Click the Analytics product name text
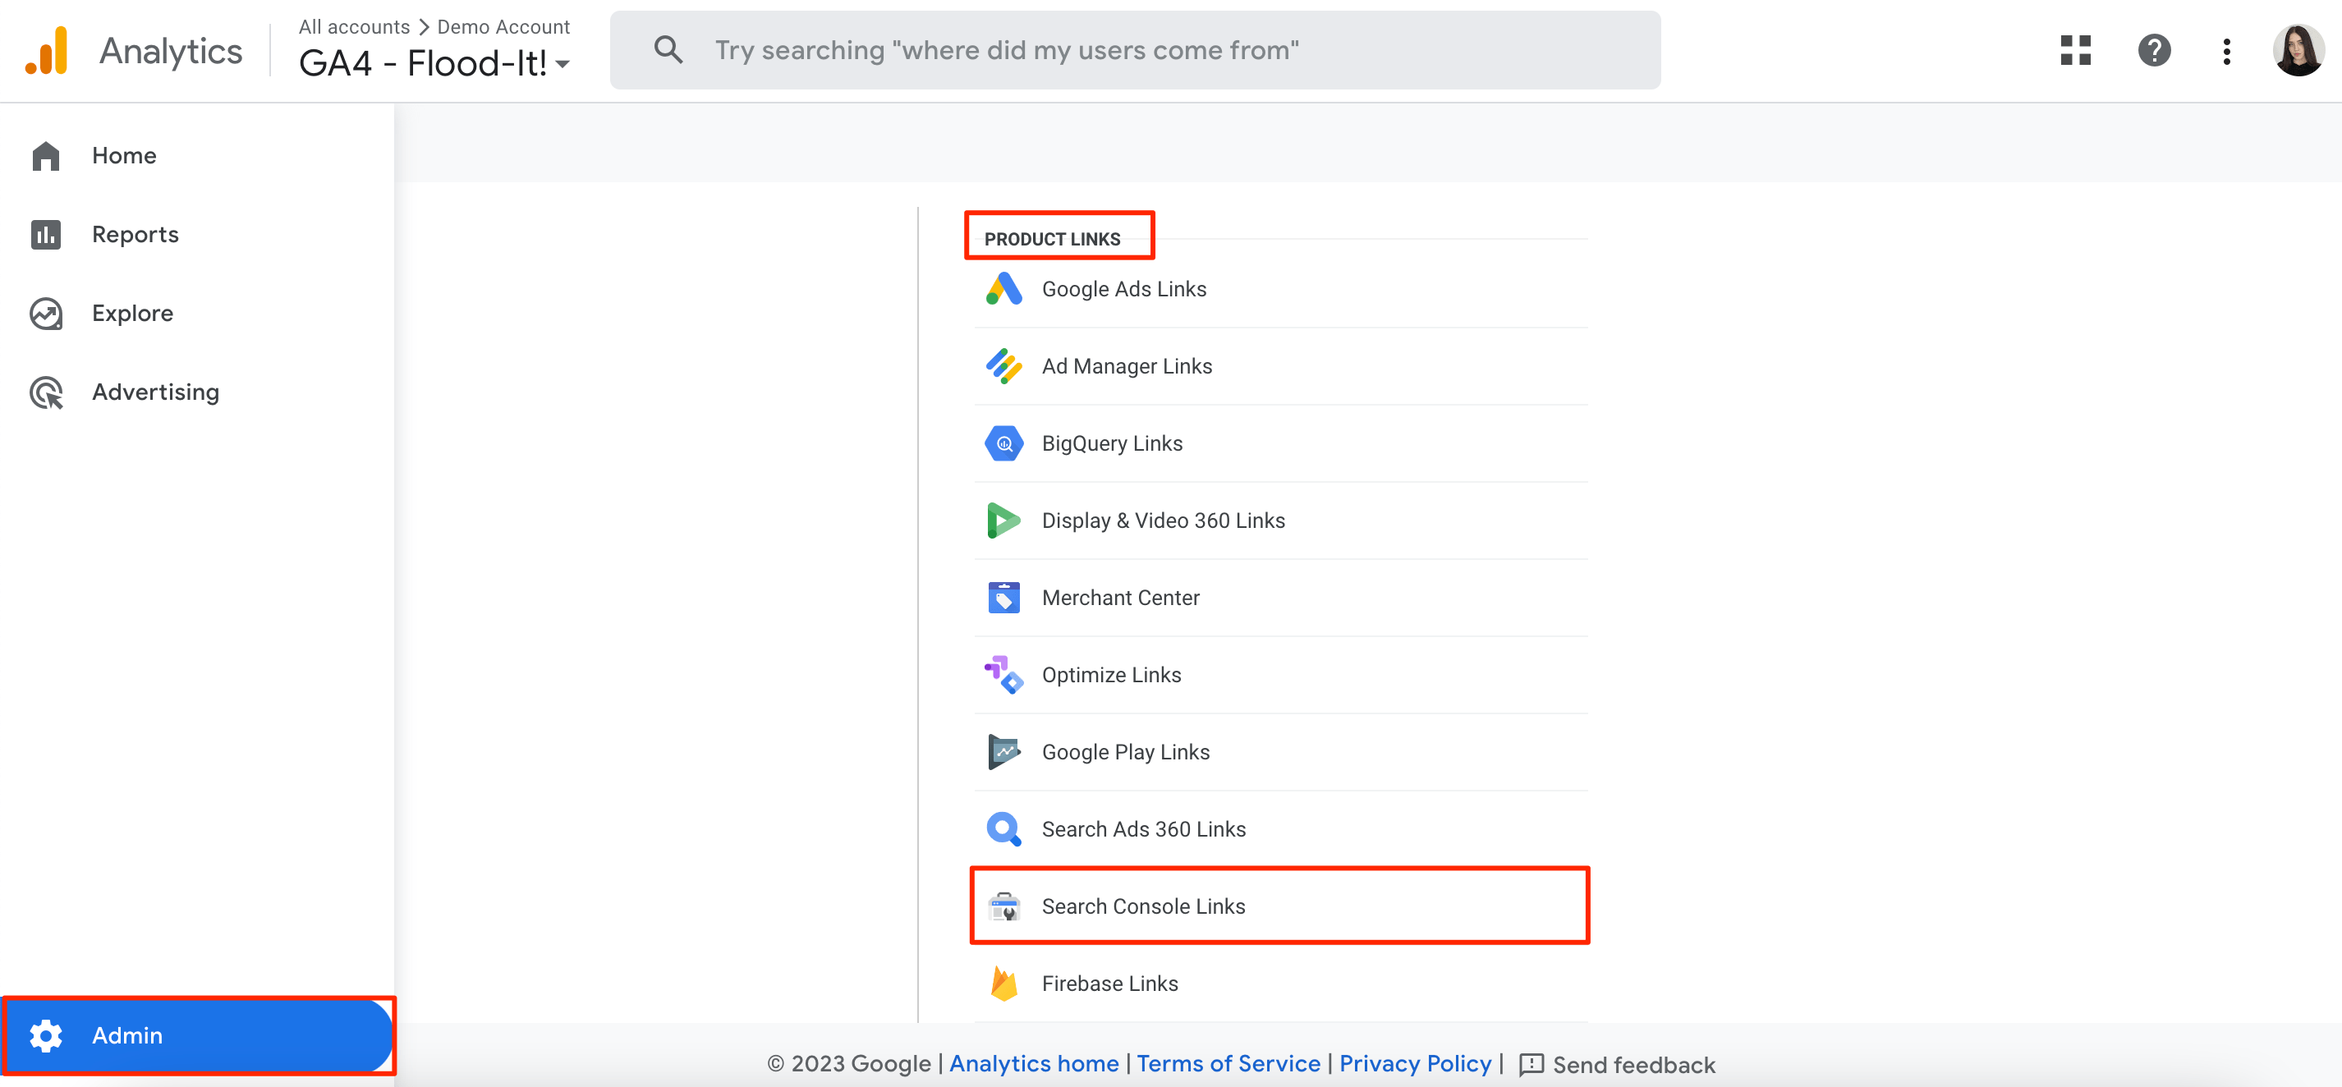Screen dimensions: 2342x1087 point(171,51)
